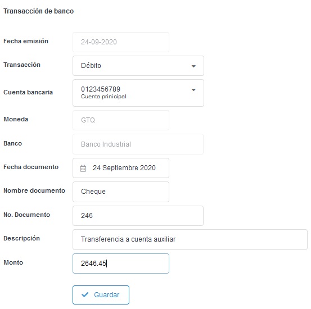Click the Monto field showing 2646.45
This screenshot has width=311, height=309.
(x=121, y=263)
